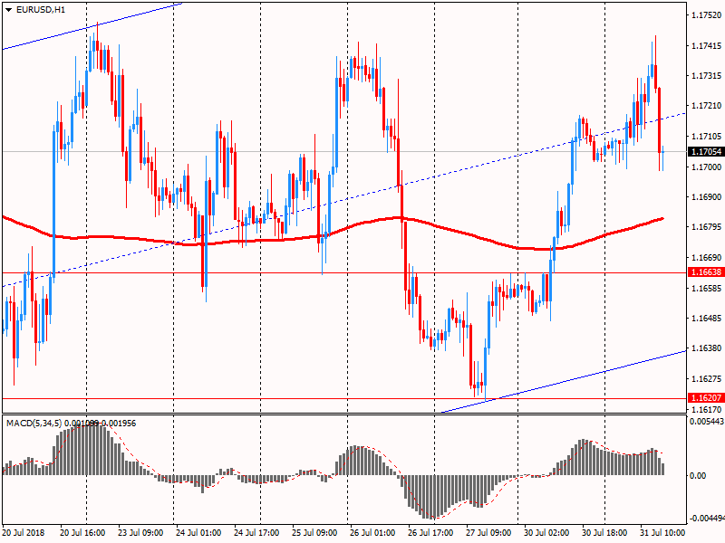Click the 1.16485 price scale value
The width and height of the screenshot is (725, 543).
pyautogui.click(x=706, y=319)
